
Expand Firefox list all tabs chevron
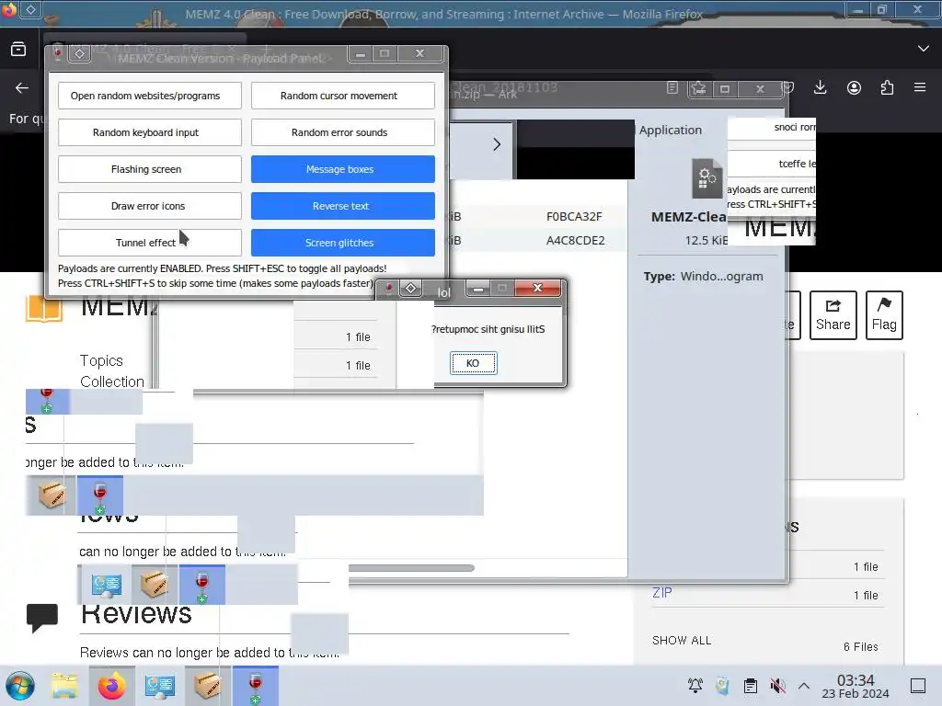click(924, 49)
